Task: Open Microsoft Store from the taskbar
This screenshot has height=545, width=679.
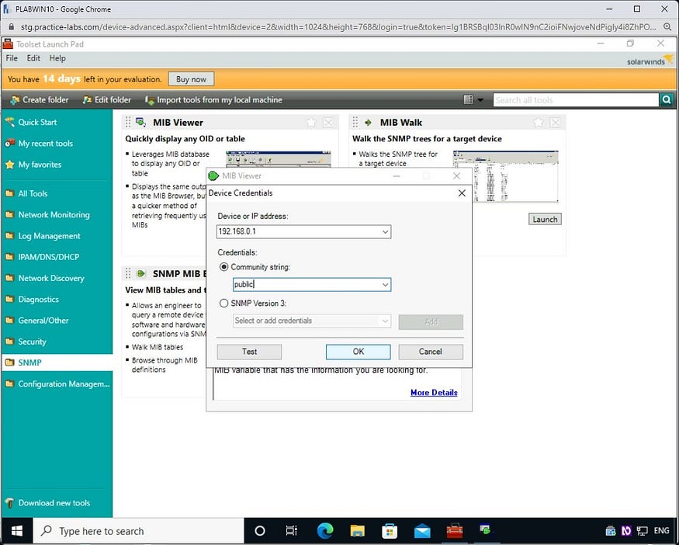Action: pos(390,531)
